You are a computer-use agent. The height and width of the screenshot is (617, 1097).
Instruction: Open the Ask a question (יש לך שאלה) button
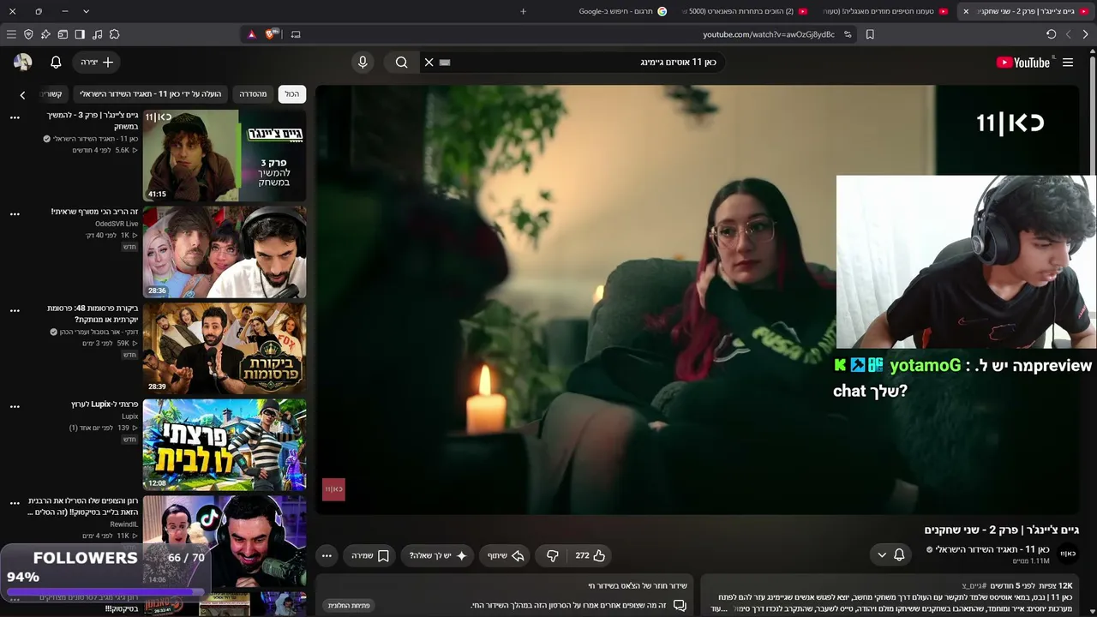(x=438, y=555)
